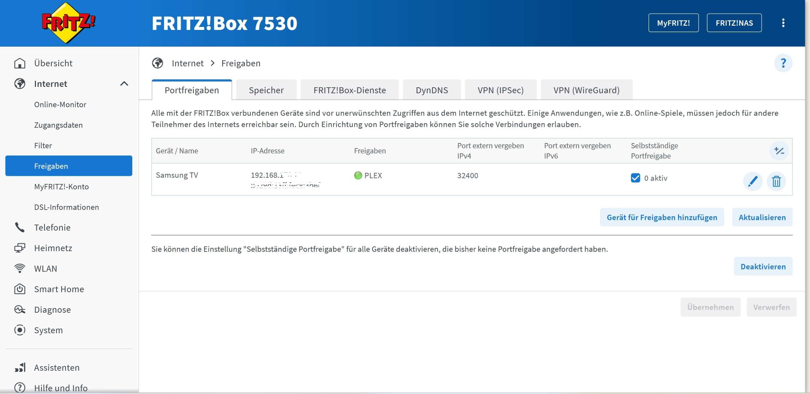Click the Übernehmen button
Image resolution: width=810 pixels, height=394 pixels.
710,307
